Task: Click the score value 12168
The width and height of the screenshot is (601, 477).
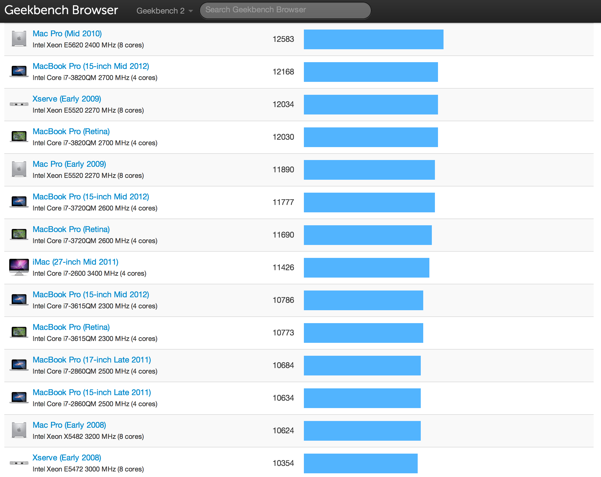Action: pyautogui.click(x=283, y=72)
